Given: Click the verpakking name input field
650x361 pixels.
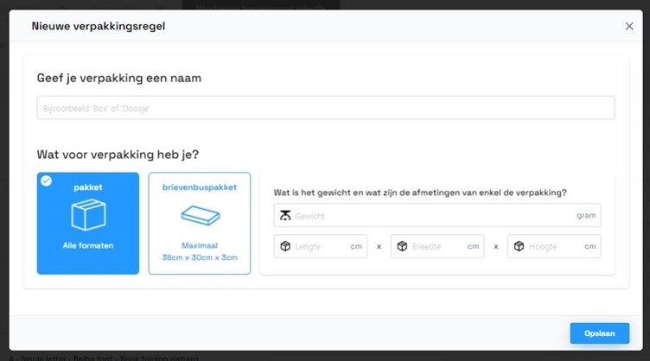Looking at the screenshot, I should pos(325,108).
